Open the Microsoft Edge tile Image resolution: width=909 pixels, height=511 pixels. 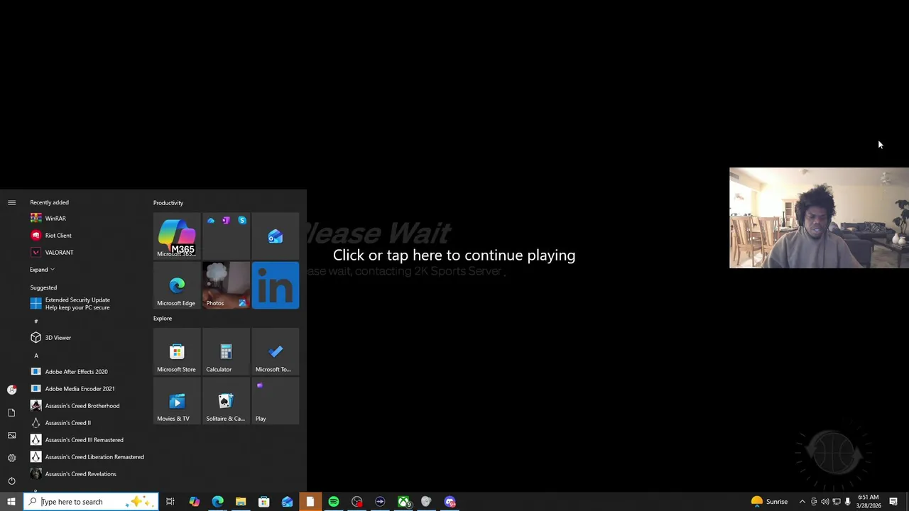click(177, 285)
